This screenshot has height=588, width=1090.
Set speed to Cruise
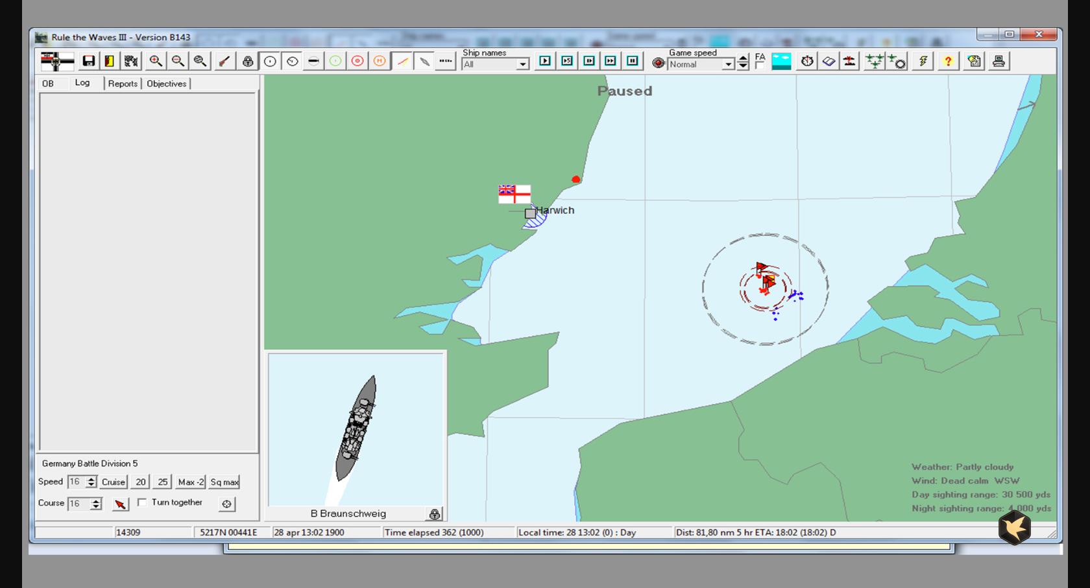(113, 482)
